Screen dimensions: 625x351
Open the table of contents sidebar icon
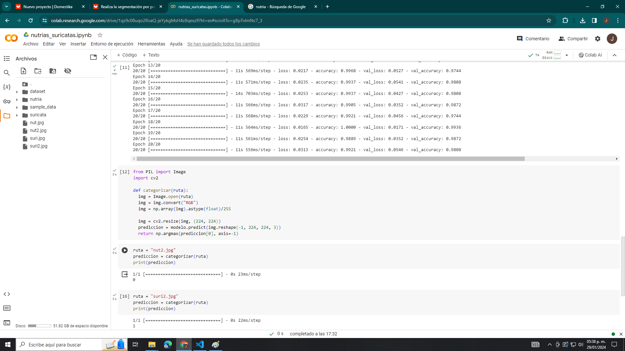pos(7,58)
